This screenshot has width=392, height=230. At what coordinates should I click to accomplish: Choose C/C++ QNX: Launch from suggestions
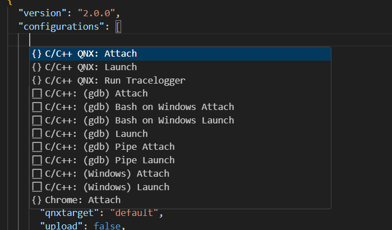click(180, 67)
